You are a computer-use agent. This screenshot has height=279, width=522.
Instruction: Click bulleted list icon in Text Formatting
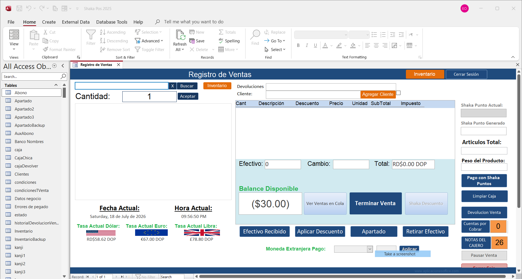tap(374, 34)
